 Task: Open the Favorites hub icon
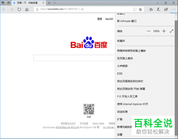[x=151, y=9]
